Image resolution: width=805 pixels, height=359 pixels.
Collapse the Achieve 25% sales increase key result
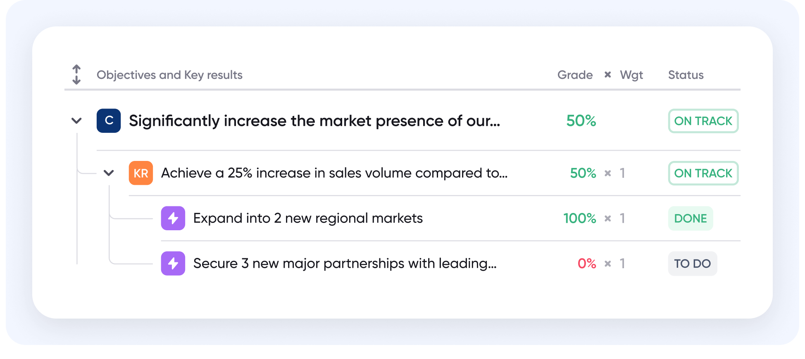point(109,173)
